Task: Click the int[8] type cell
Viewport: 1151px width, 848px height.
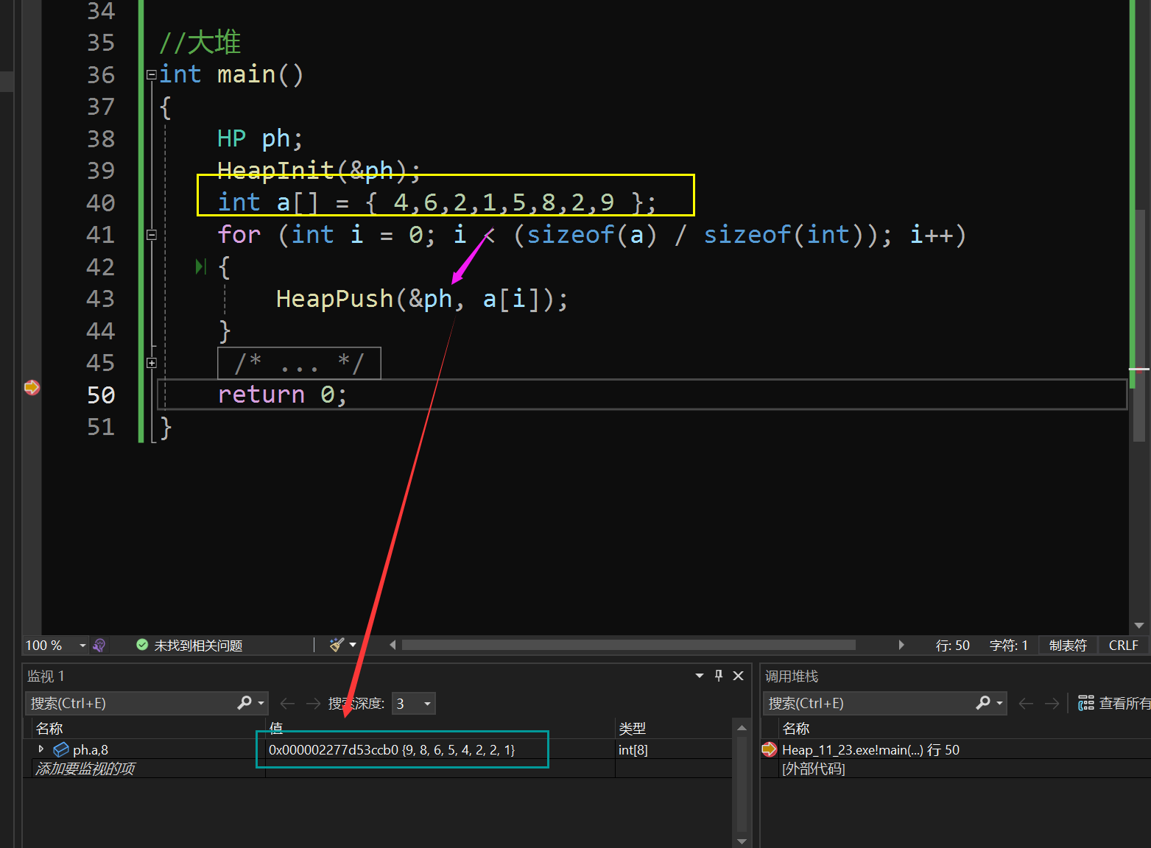Action: point(633,749)
